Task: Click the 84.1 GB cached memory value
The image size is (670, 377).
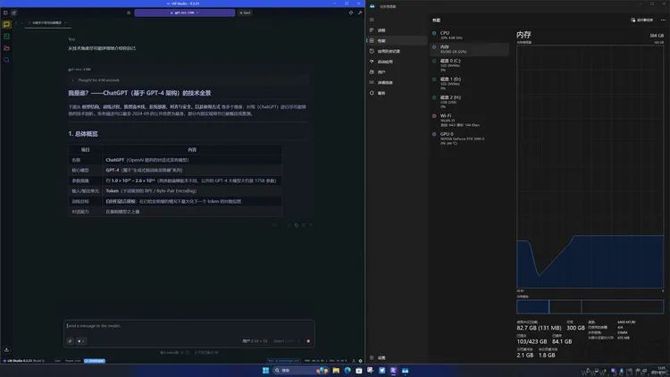Action: pos(562,341)
